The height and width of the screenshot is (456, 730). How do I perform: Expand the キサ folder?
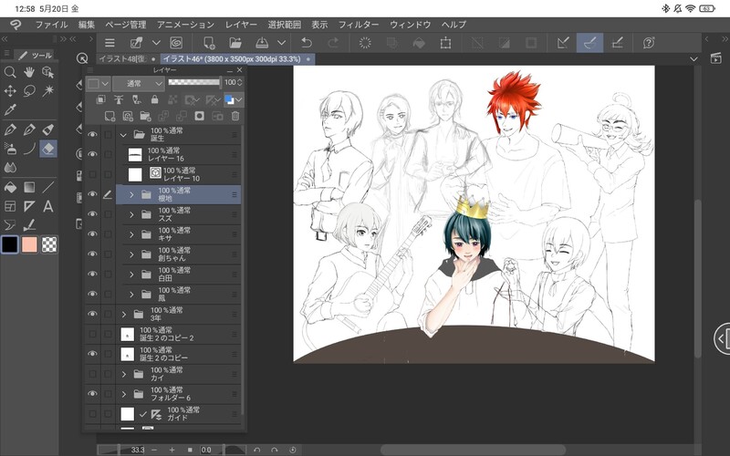click(x=131, y=234)
